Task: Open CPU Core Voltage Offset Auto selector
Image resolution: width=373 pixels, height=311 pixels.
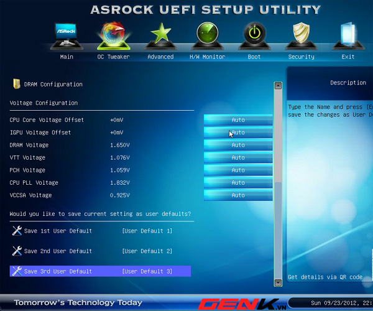Action: tap(238, 119)
